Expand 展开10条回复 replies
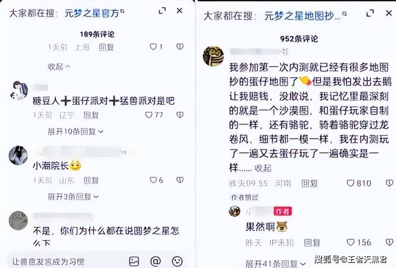This screenshot has width=396, height=268. tap(76, 131)
